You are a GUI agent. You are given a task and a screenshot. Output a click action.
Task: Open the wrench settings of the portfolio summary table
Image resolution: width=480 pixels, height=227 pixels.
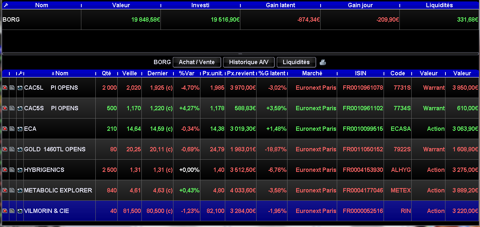point(5,5)
